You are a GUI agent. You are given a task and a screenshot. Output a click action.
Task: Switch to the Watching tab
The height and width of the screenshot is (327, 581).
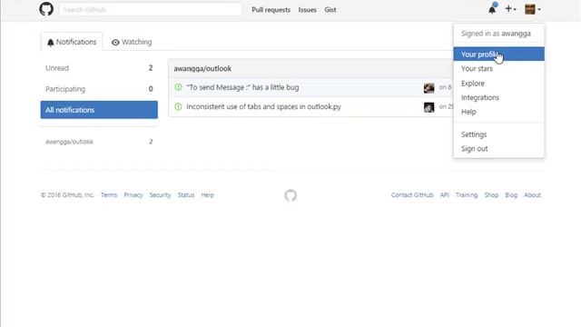pyautogui.click(x=132, y=42)
